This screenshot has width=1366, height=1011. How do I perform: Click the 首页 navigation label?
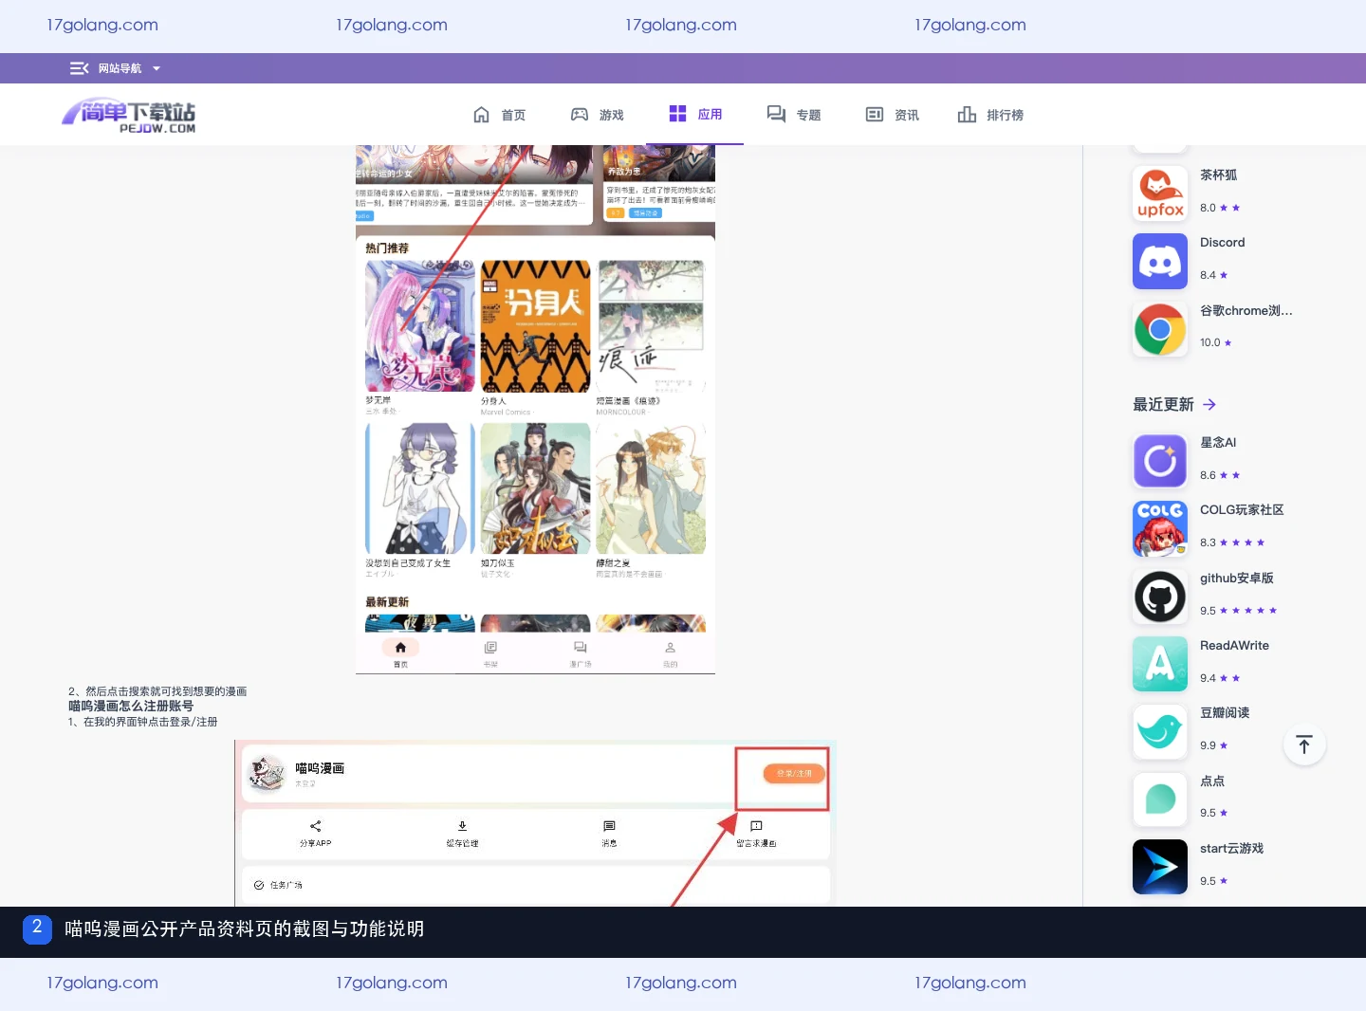coord(513,115)
